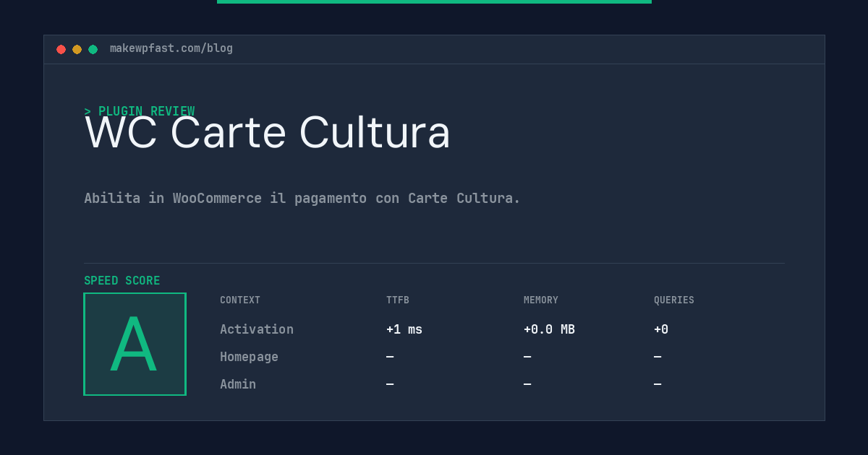Click the 'SPEED SCORE' label

[122, 281]
